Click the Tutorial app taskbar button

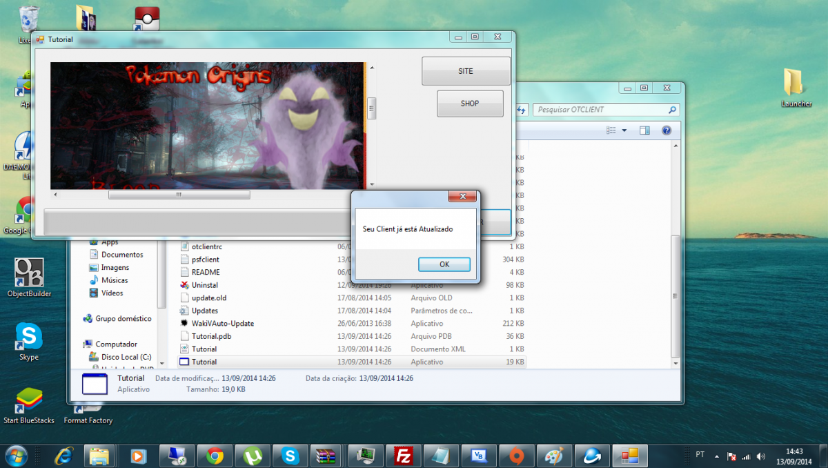(x=630, y=456)
